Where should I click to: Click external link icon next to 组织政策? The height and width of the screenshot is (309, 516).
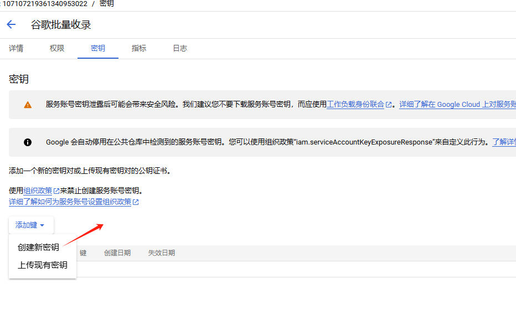tap(56, 191)
